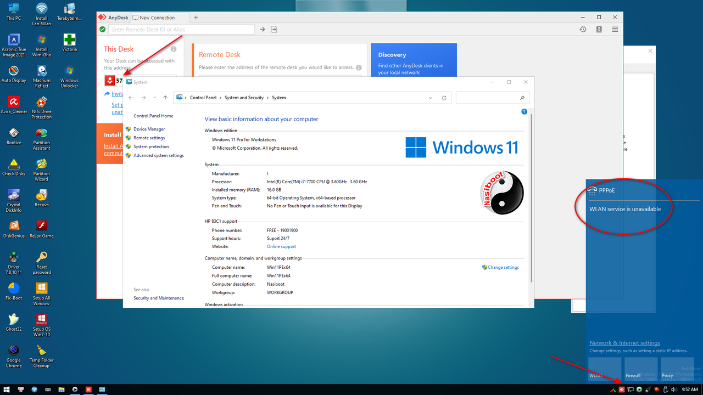
Task: Open System protection link
Action: coord(151,146)
